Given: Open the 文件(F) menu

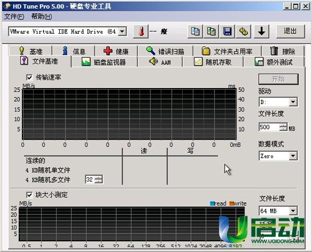Looking at the screenshot, I should click(14, 16).
